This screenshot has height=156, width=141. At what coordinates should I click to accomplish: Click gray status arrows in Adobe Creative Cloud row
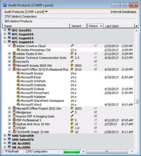(95, 46)
